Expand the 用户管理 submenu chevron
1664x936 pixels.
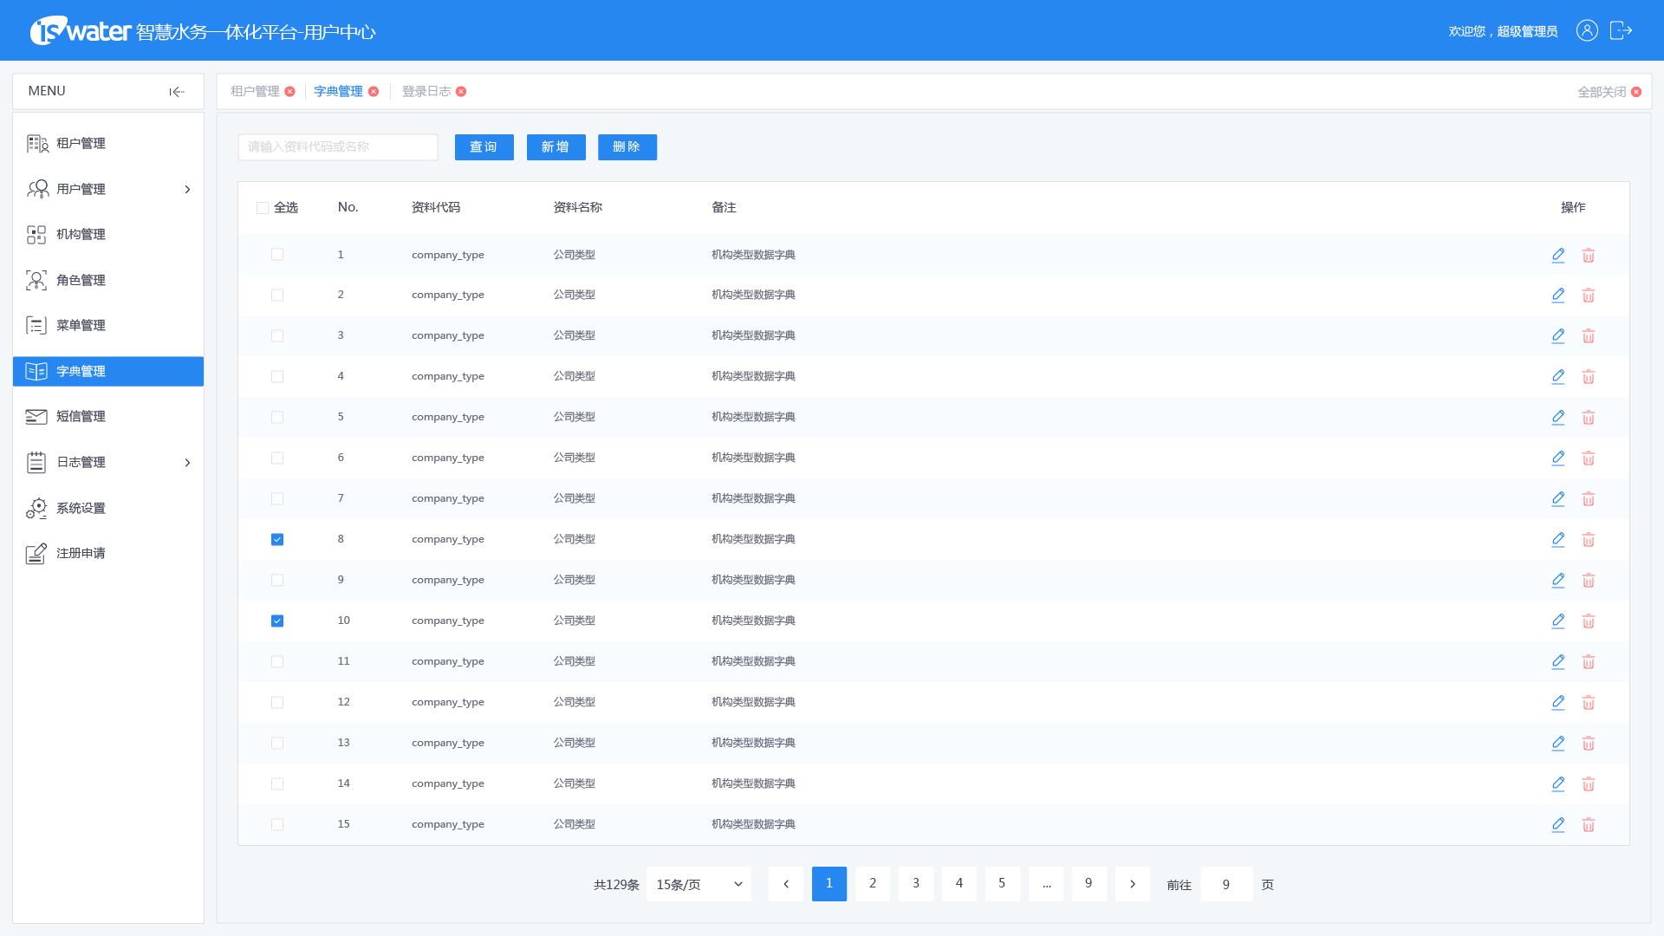pyautogui.click(x=187, y=190)
